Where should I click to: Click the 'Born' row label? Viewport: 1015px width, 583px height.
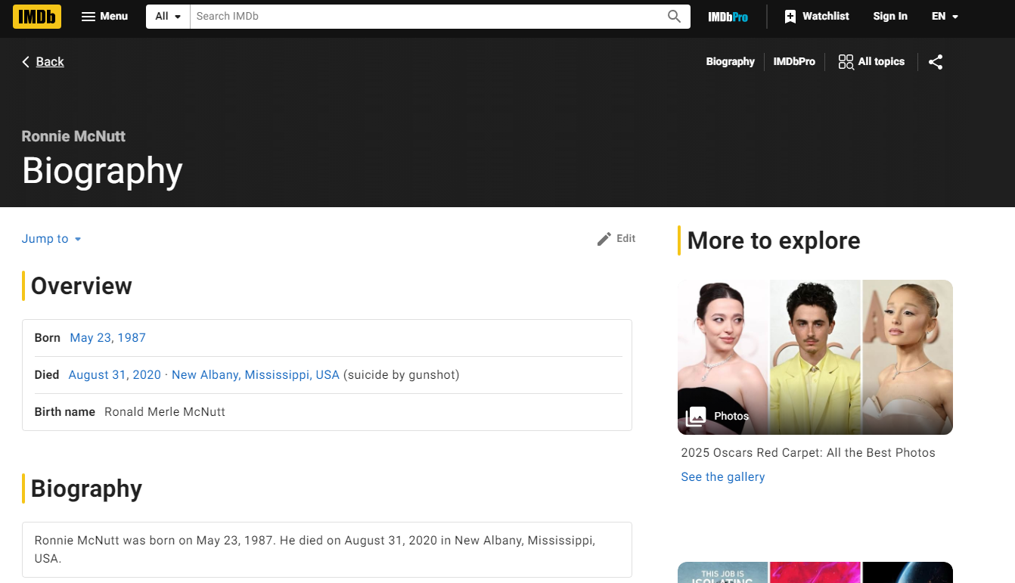pos(47,338)
